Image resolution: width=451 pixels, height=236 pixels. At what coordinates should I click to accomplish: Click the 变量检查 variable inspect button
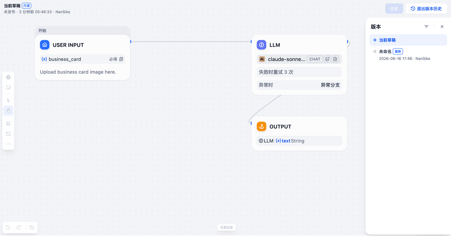click(227, 228)
